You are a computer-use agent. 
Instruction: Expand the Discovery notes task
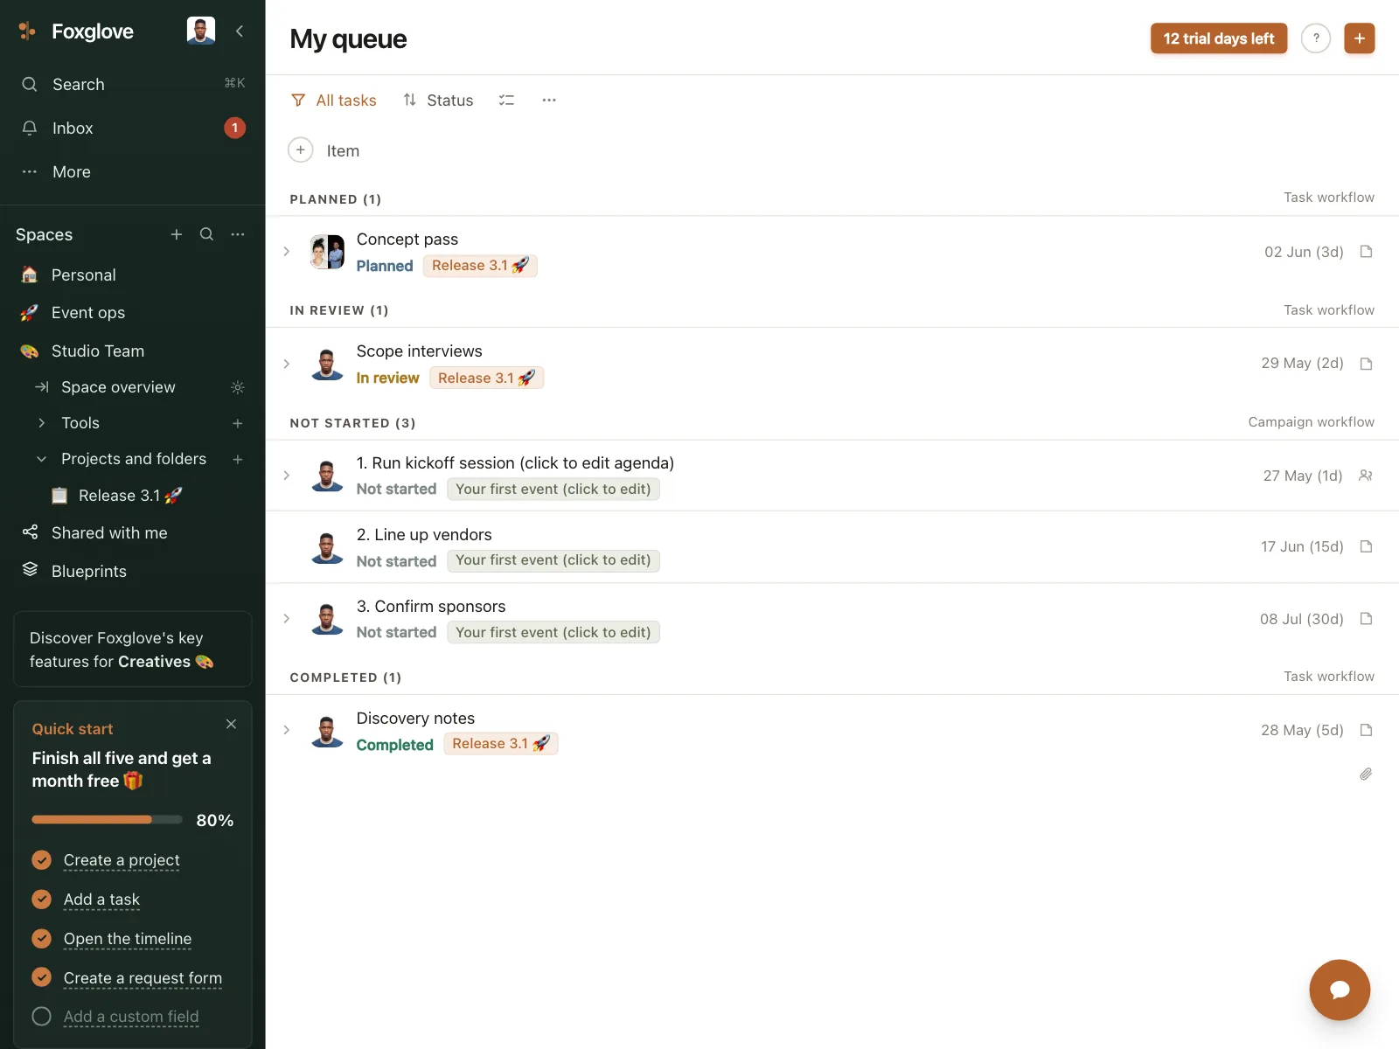[x=287, y=730]
